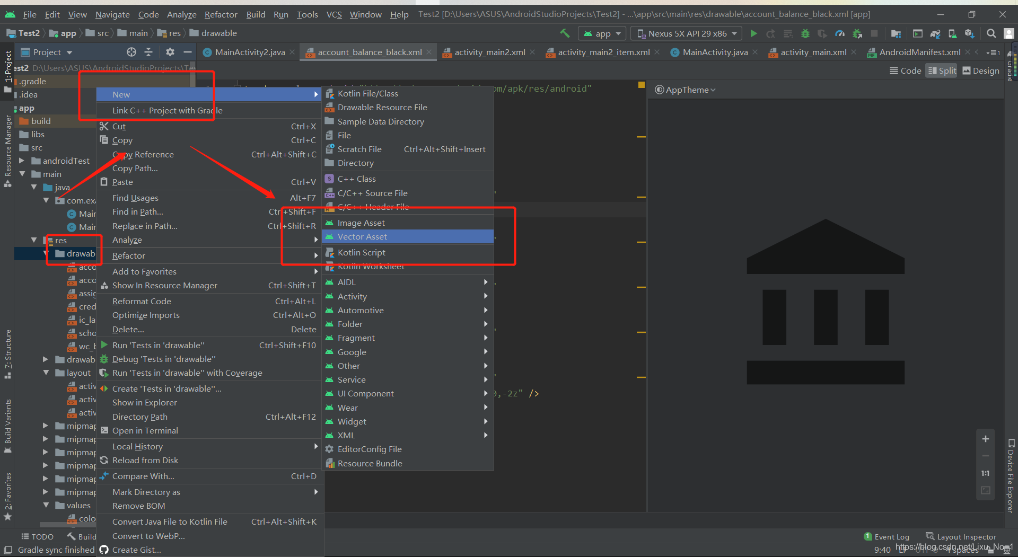Screen dimensions: 1018x557
Task: Close the MainActivity.java tab
Action: [755, 52]
